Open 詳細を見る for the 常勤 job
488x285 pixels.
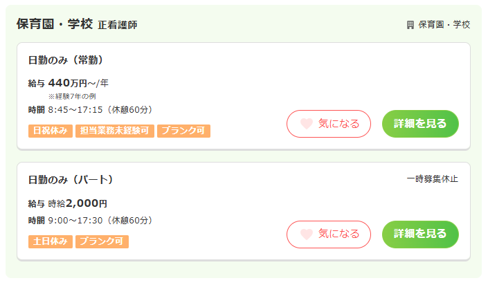420,124
